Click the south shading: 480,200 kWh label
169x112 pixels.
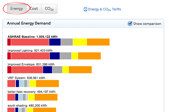(x=27, y=106)
